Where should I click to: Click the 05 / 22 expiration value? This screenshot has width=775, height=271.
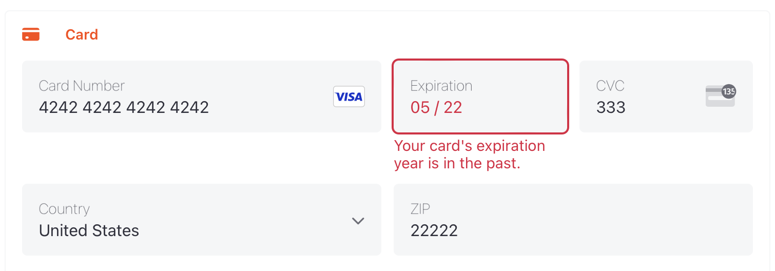436,107
